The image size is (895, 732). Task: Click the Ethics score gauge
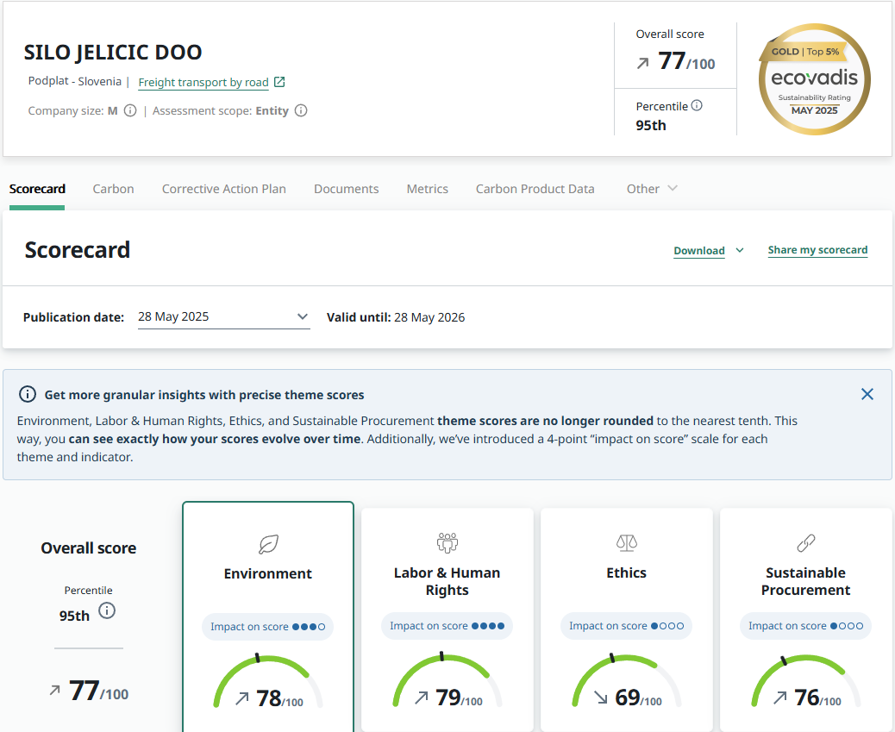click(627, 680)
